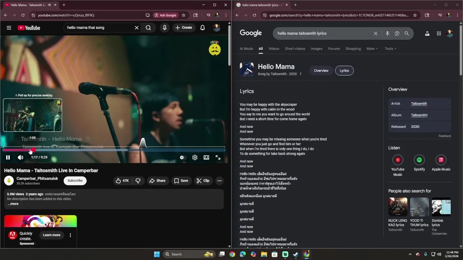Create a clip of the video
The image size is (463, 260).
coord(203,181)
